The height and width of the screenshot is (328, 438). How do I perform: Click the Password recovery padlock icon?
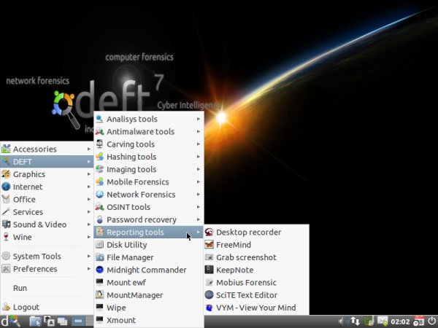click(x=99, y=219)
